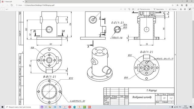This screenshot has height=109, width=194.
Task: Toggle fit-to-page view
Action: pyautogui.click(x=133, y=9)
